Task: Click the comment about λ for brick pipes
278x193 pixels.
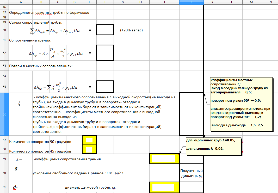Action: tap(214, 146)
